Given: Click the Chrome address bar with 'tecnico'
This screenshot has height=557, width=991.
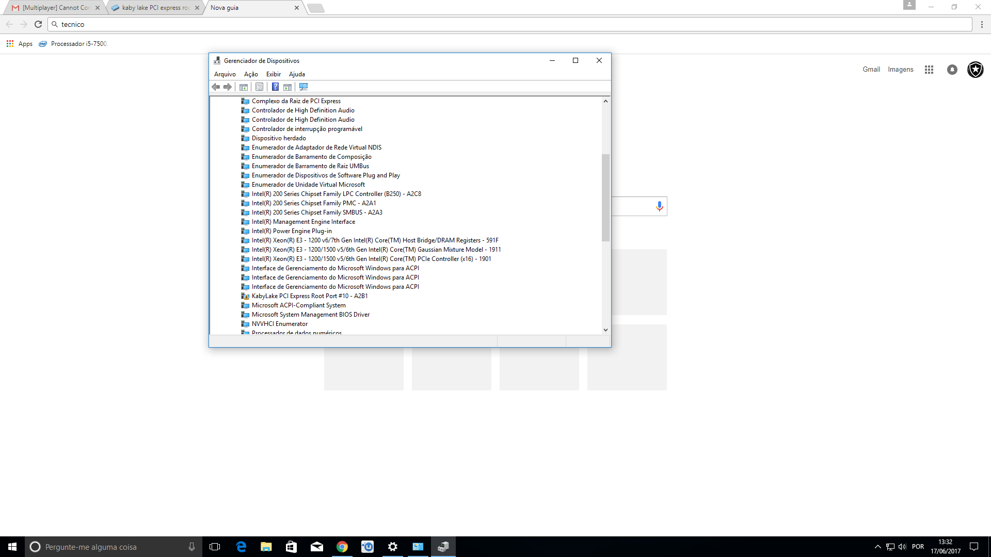Looking at the screenshot, I should (x=510, y=24).
